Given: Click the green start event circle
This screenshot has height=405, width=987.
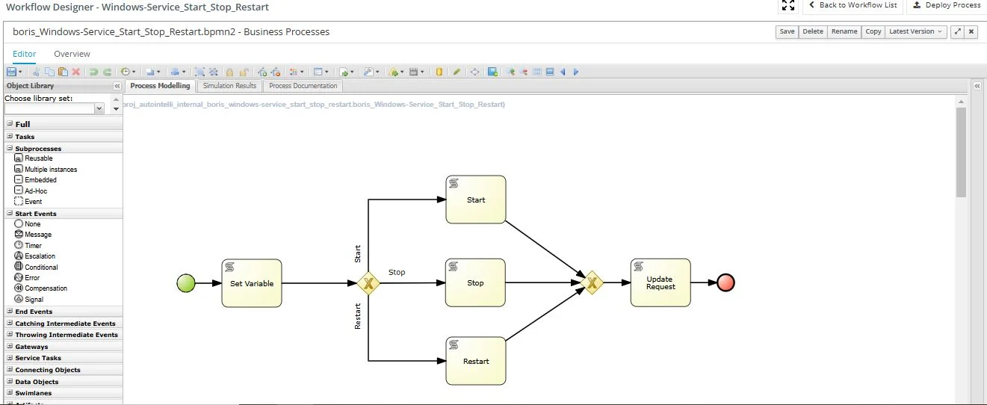Looking at the screenshot, I should coord(185,283).
